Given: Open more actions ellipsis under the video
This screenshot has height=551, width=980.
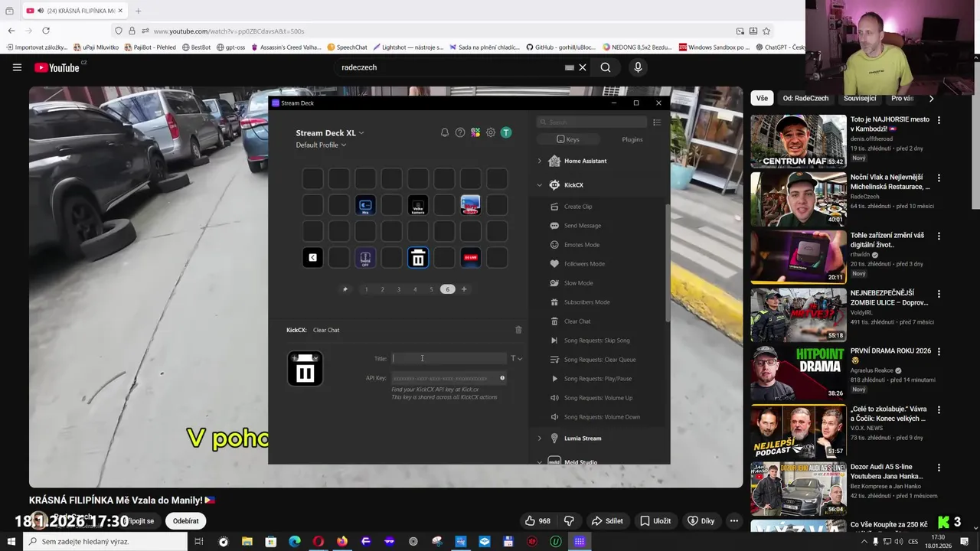Looking at the screenshot, I should [x=733, y=521].
